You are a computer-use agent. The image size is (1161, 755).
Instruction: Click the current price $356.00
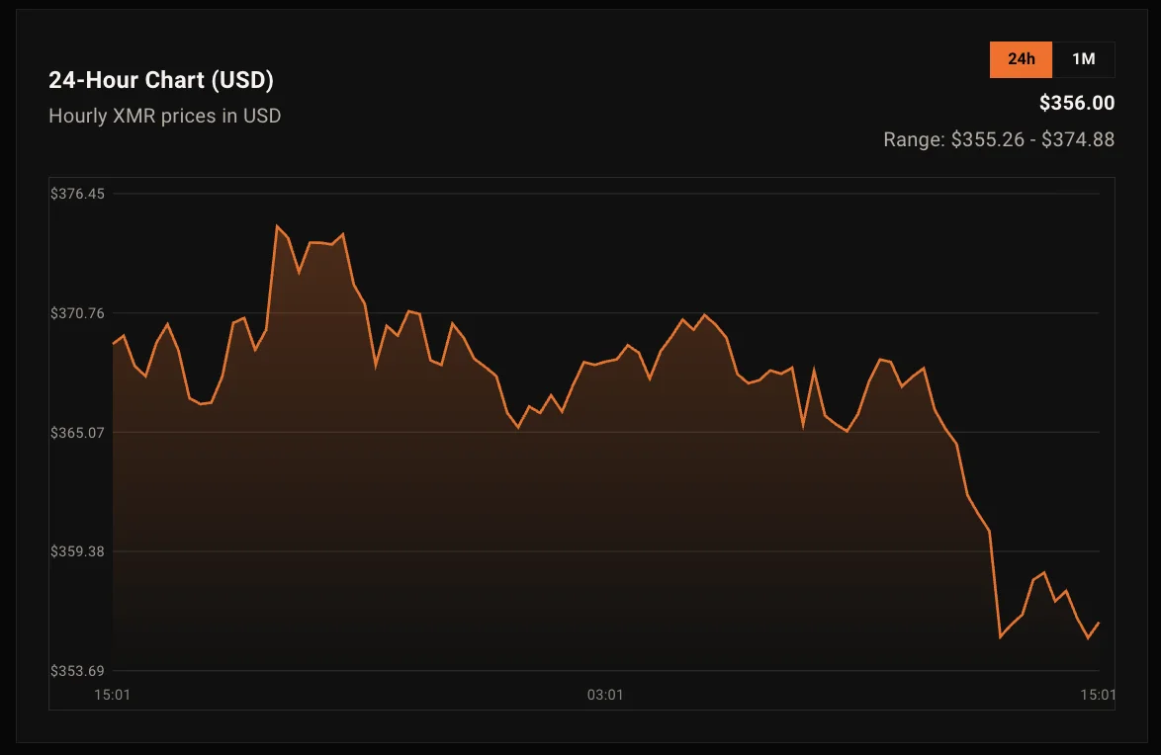pyautogui.click(x=1076, y=103)
